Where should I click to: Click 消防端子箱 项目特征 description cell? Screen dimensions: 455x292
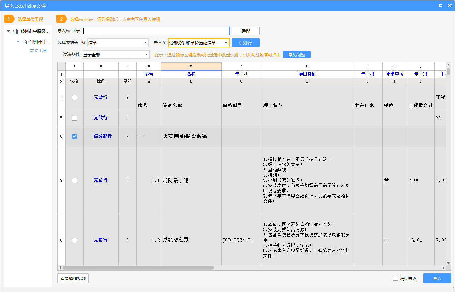coord(308,180)
